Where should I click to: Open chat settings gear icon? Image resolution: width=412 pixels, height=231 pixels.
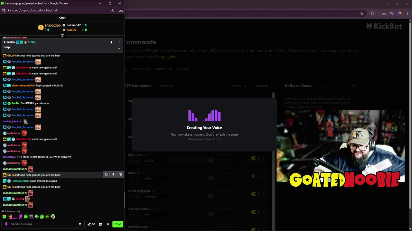coord(108,224)
